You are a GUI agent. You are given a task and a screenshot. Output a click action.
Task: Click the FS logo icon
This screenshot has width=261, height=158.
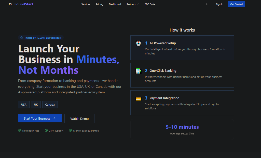point(10,4)
